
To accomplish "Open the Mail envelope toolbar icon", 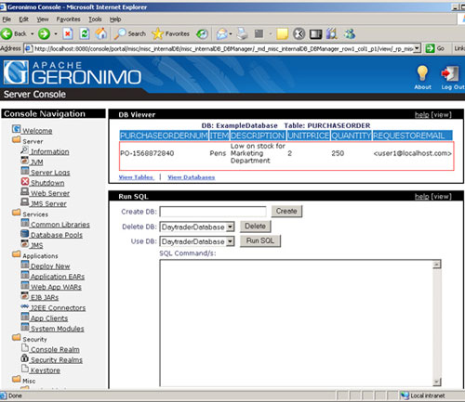I will [222, 33].
